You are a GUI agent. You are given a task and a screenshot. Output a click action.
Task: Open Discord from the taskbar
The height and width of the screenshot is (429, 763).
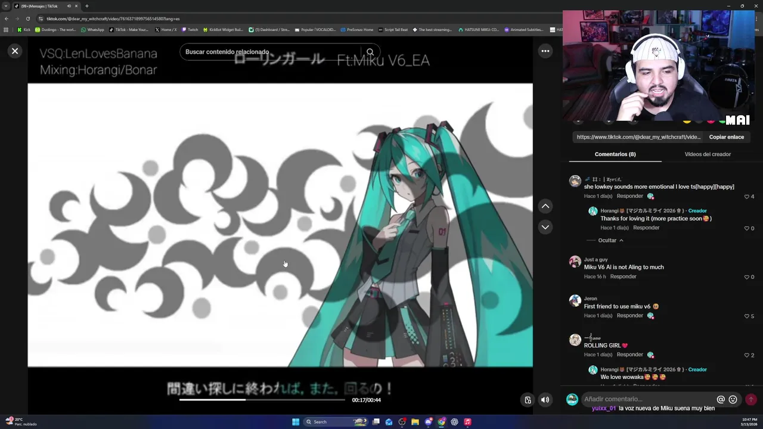[429, 422]
